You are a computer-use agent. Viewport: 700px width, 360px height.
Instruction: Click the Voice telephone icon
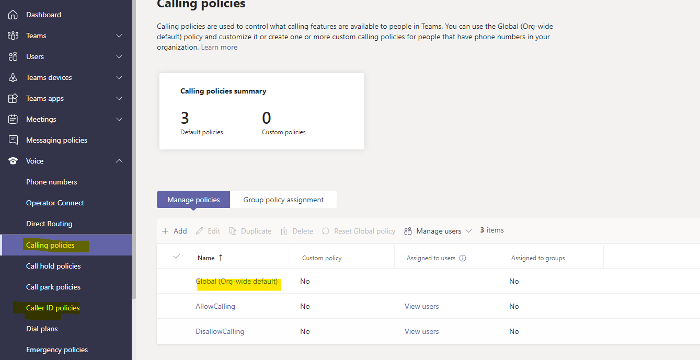point(13,161)
